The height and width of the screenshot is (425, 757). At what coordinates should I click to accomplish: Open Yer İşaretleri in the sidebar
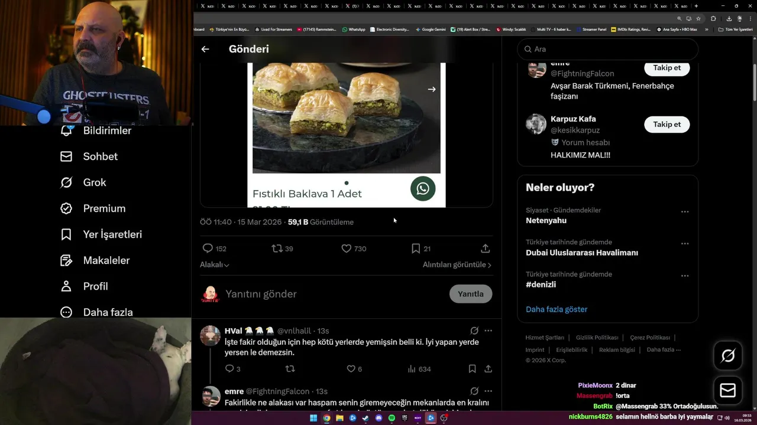coord(101,234)
